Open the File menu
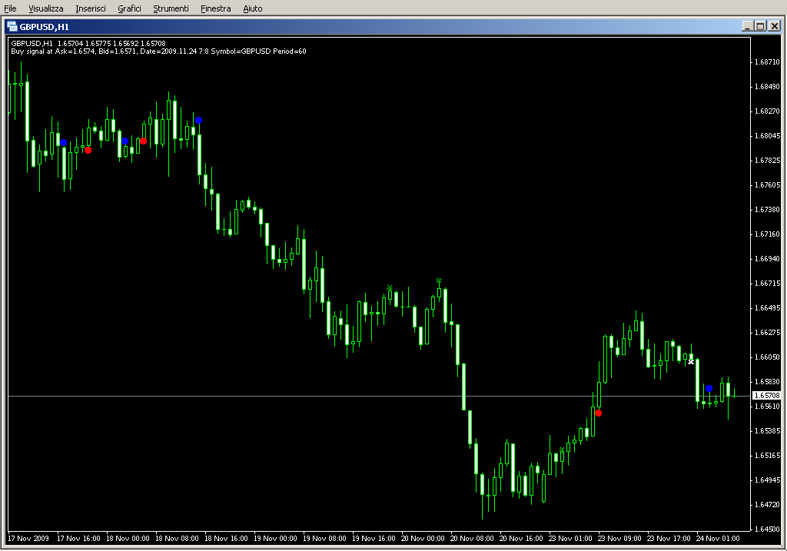787x551 pixels. [10, 8]
